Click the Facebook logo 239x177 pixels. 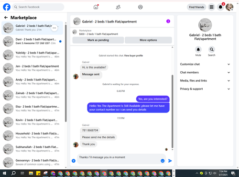7,7
